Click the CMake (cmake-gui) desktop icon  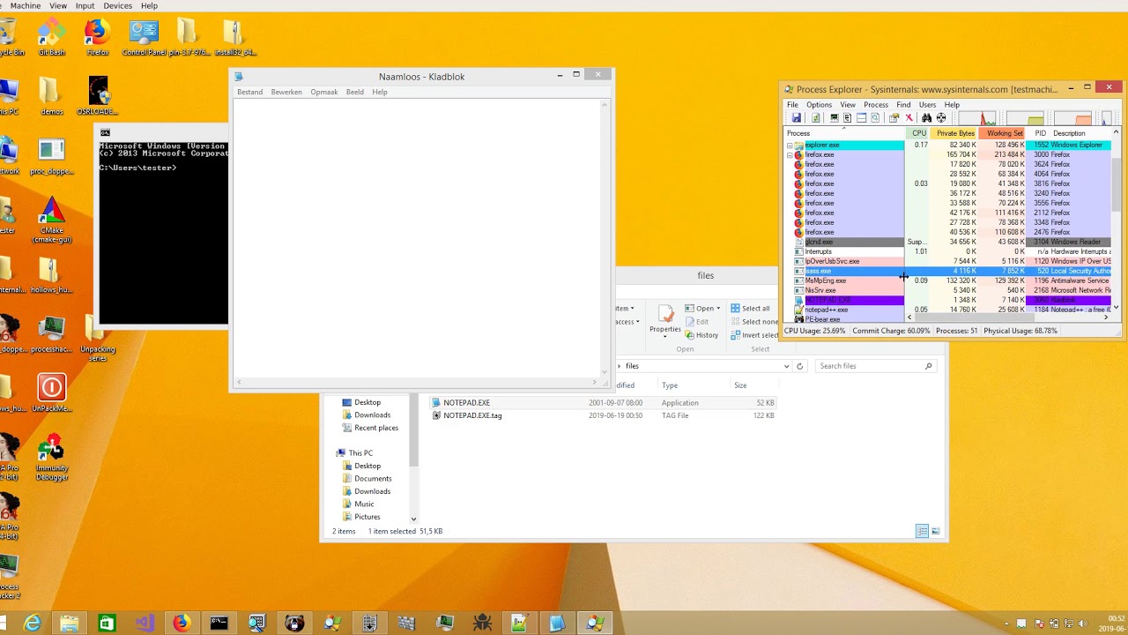[x=51, y=220]
